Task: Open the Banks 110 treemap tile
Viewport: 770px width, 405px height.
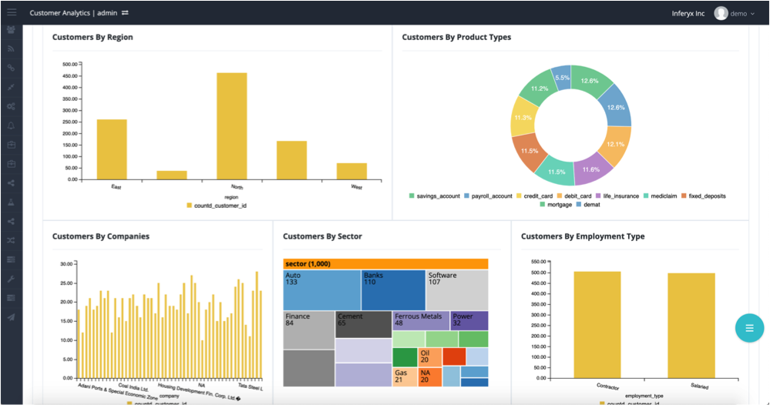Action: pos(393,290)
